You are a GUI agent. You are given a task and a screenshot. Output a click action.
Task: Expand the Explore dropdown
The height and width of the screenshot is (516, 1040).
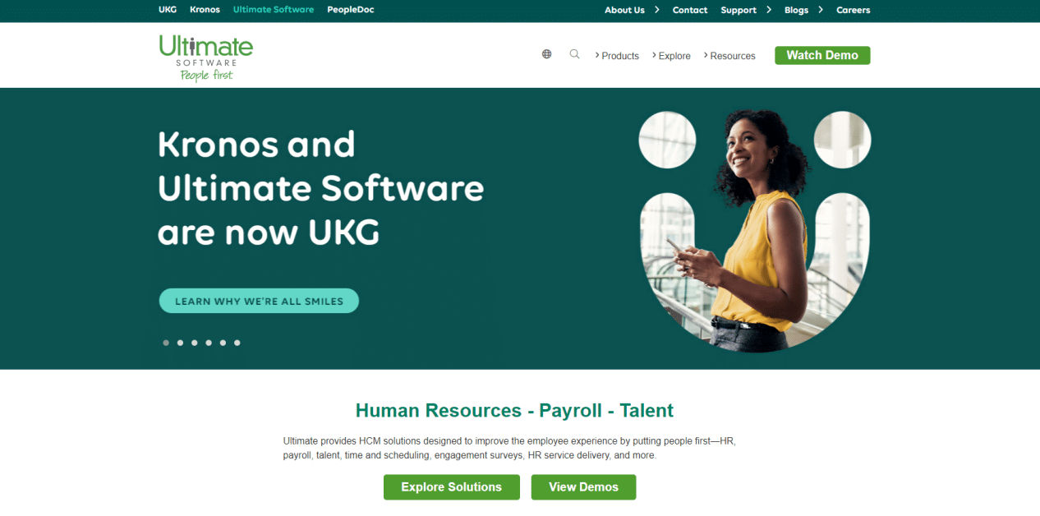(x=671, y=56)
